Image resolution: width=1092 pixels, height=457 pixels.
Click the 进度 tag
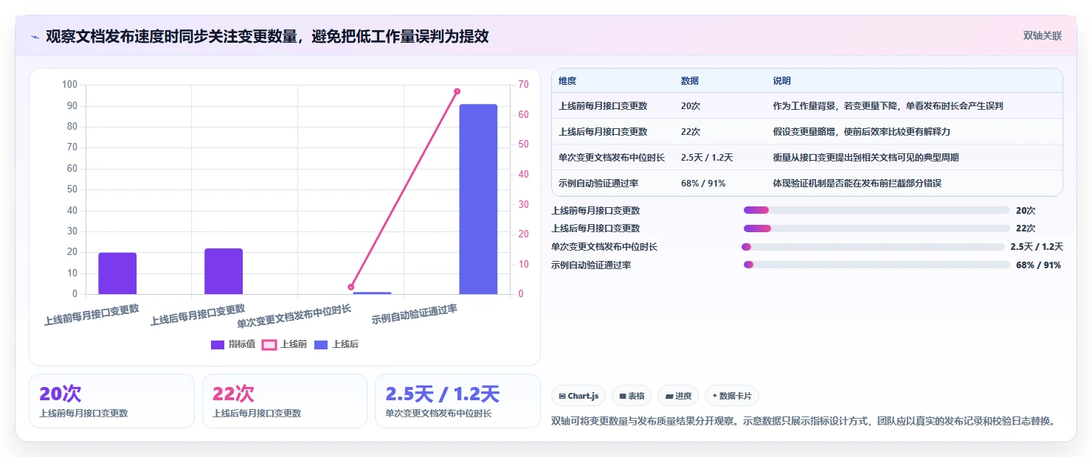(x=678, y=396)
